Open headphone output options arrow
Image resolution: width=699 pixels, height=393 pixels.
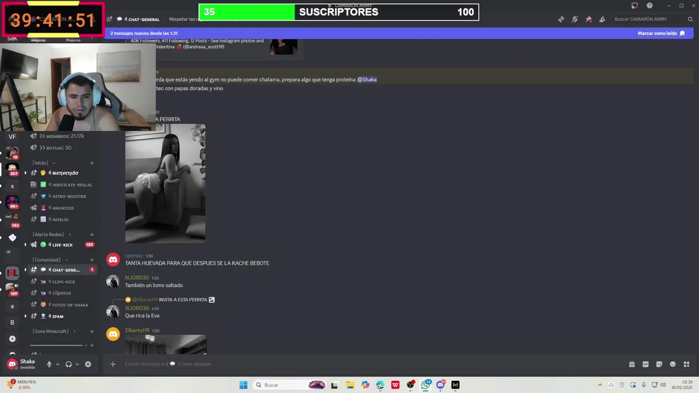(77, 364)
